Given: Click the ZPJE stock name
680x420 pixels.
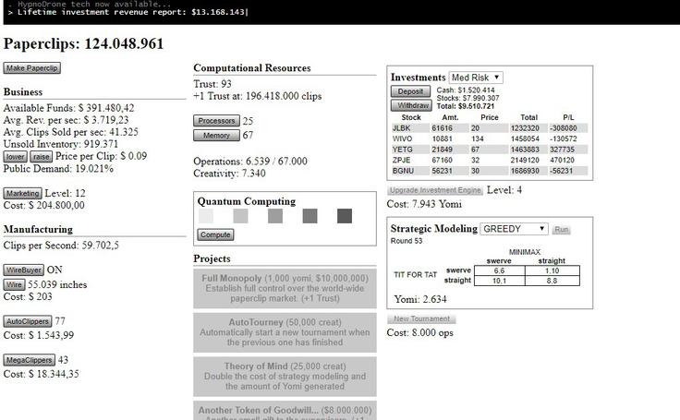Looking at the screenshot, I should 401,160.
